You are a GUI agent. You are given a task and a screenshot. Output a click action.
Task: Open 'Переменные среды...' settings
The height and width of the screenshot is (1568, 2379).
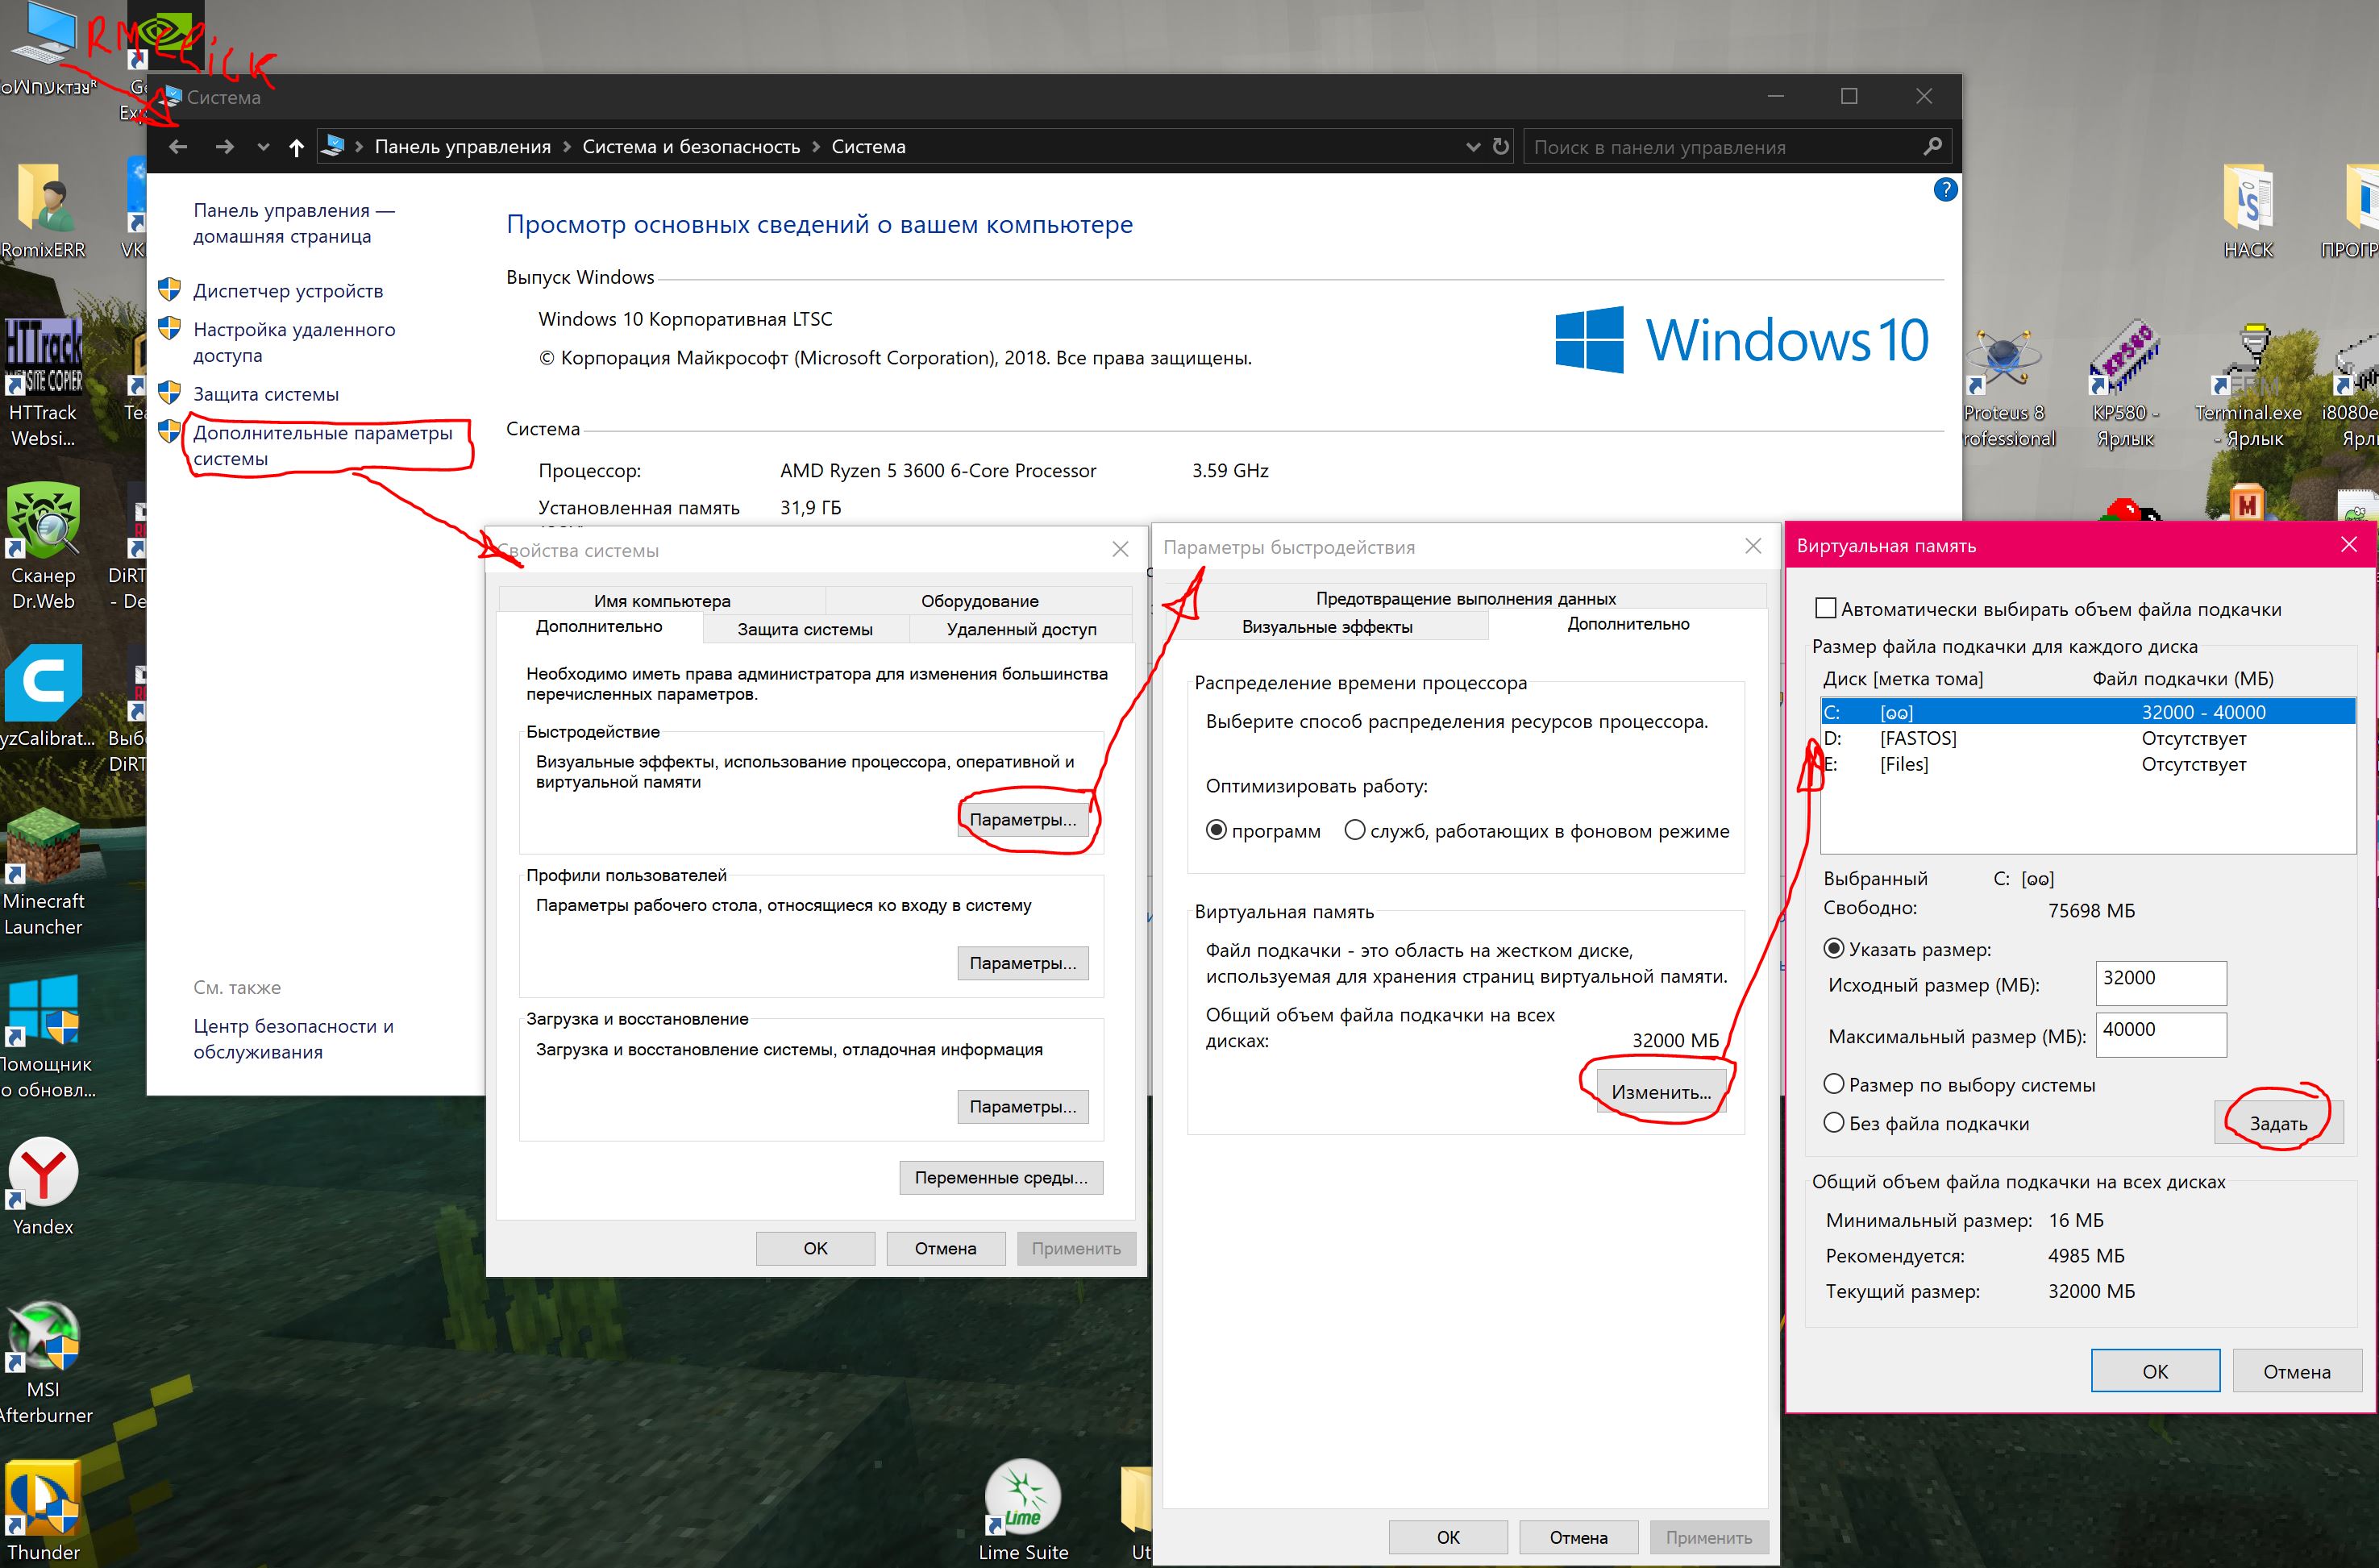(1001, 1177)
